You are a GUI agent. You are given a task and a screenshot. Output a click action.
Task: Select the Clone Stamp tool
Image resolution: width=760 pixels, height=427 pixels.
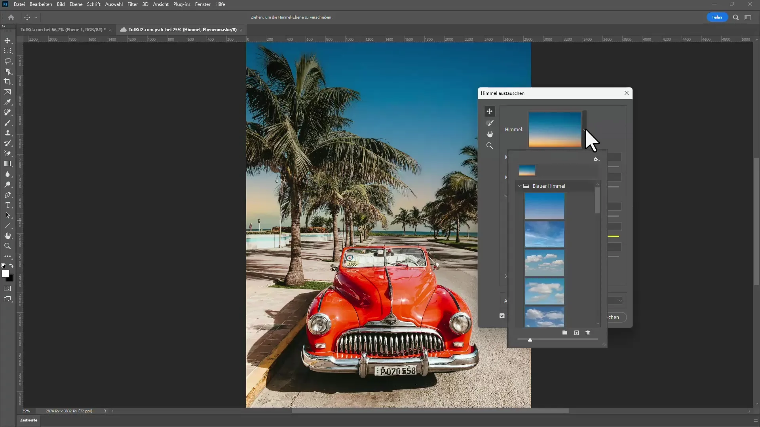point(8,133)
